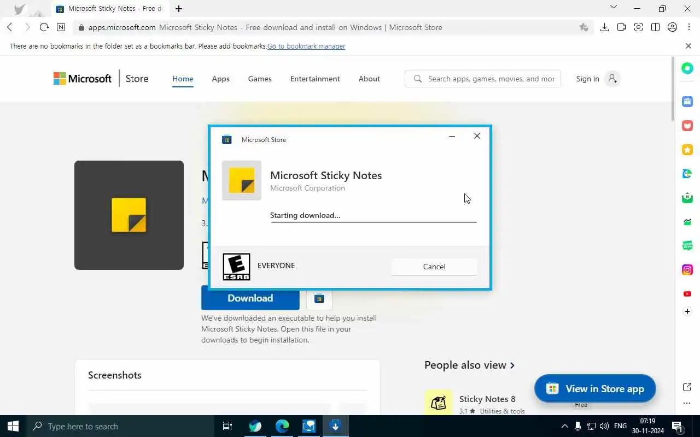This screenshot has width=700, height=437.
Task: Go back in browser history
Action: pos(10,27)
